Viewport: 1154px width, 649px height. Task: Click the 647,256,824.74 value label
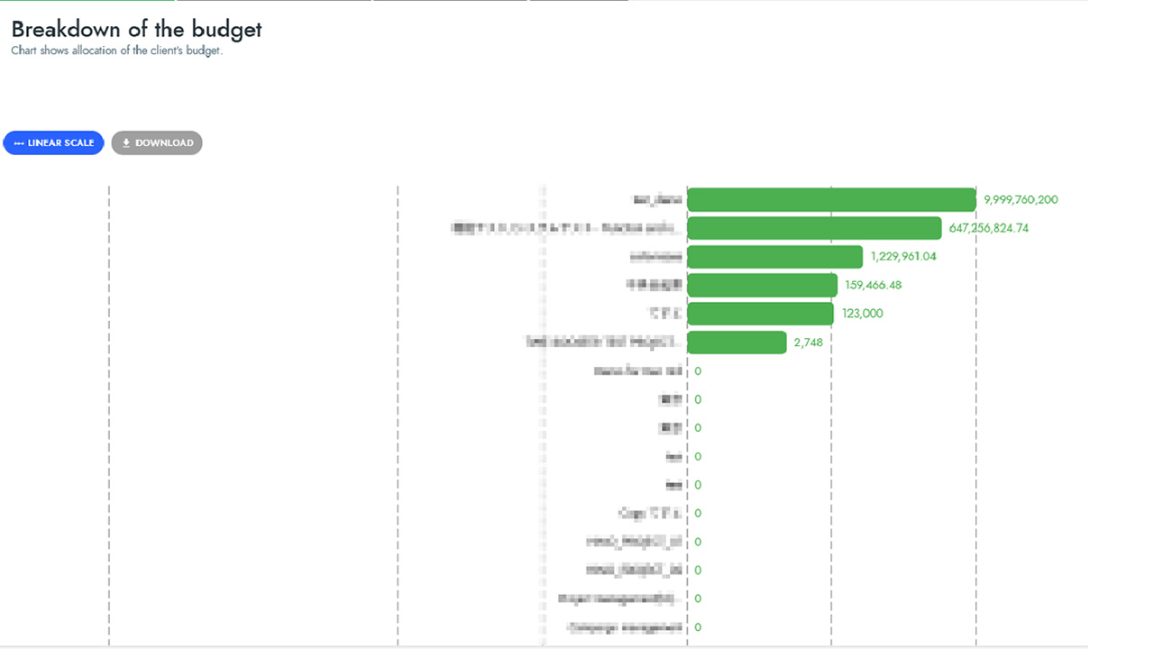[x=988, y=228]
